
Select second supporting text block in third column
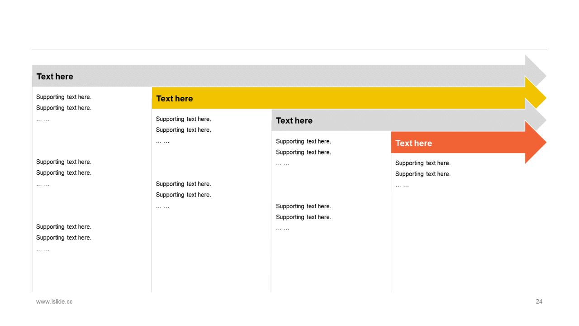(x=304, y=217)
